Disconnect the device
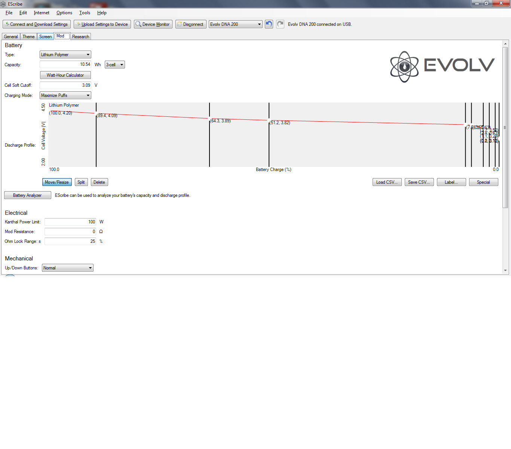This screenshot has width=511, height=449. pyautogui.click(x=191, y=24)
